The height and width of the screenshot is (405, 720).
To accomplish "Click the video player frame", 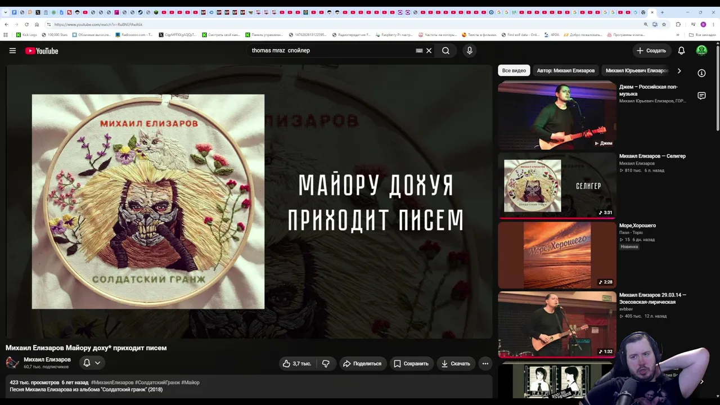I will (249, 201).
